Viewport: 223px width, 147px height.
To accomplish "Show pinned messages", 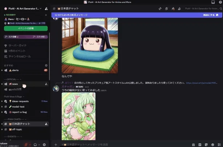I will pos(173,9).
